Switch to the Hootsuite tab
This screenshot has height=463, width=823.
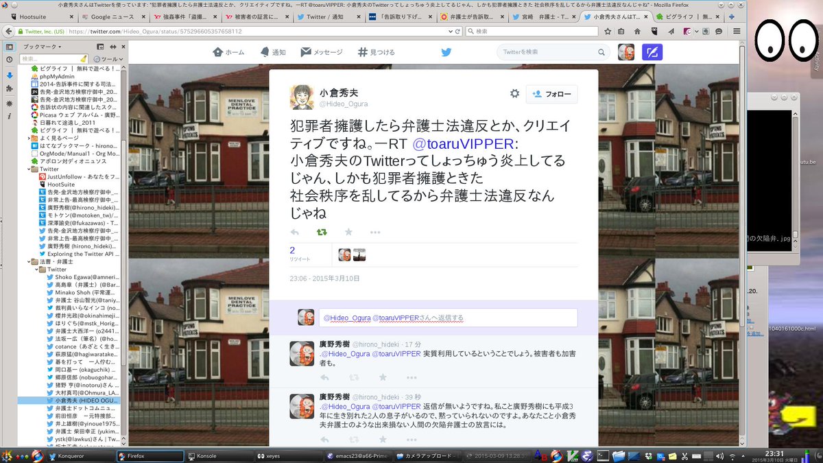click(x=40, y=16)
